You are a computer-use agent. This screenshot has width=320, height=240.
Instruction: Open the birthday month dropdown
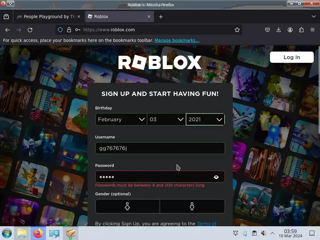pyautogui.click(x=121, y=119)
